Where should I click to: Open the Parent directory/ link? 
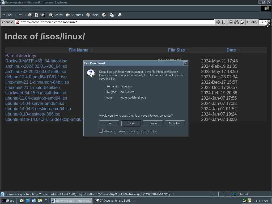[x=21, y=56]
